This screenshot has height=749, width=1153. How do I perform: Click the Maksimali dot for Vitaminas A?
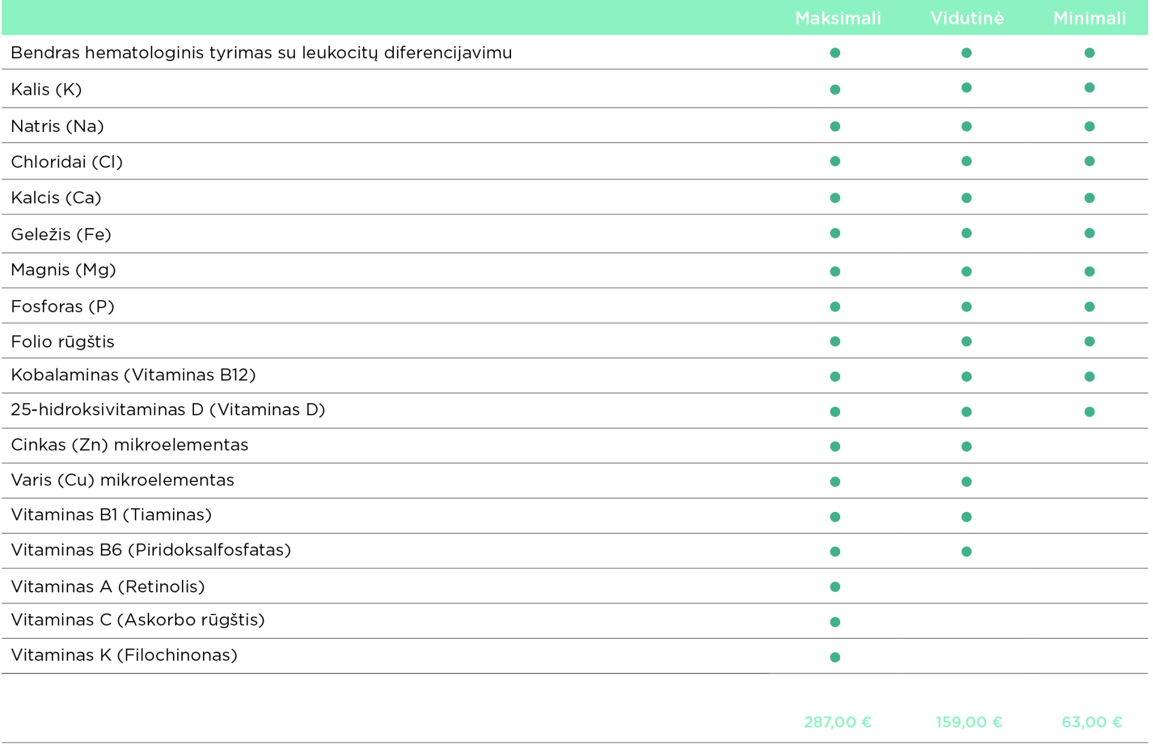[x=835, y=587]
